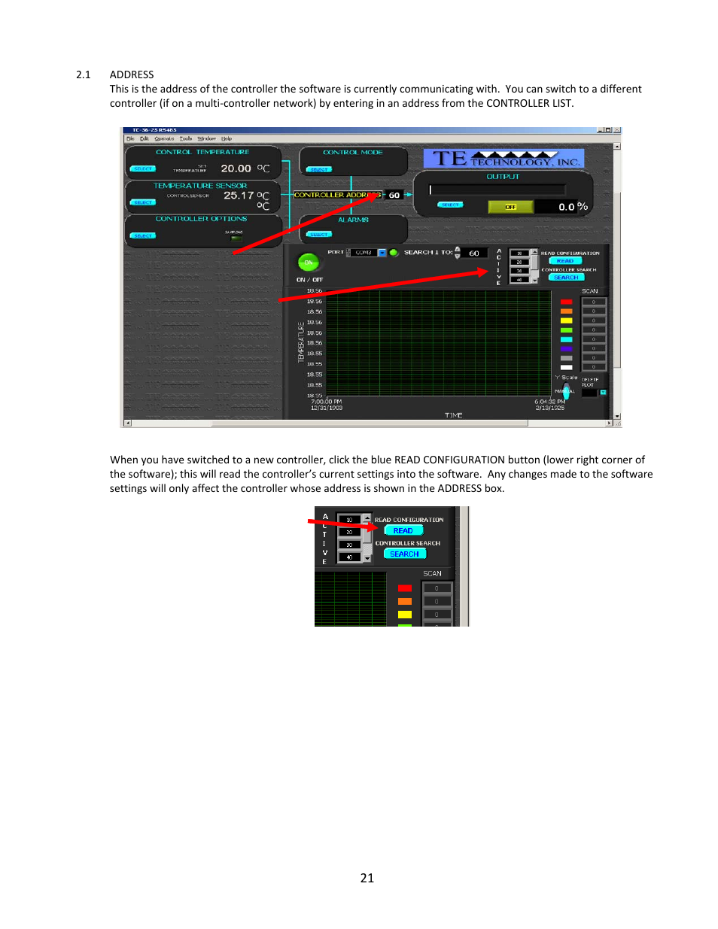The image size is (718, 929).
Task: Click READ under Read Configuration in the main window
Action: point(565,261)
